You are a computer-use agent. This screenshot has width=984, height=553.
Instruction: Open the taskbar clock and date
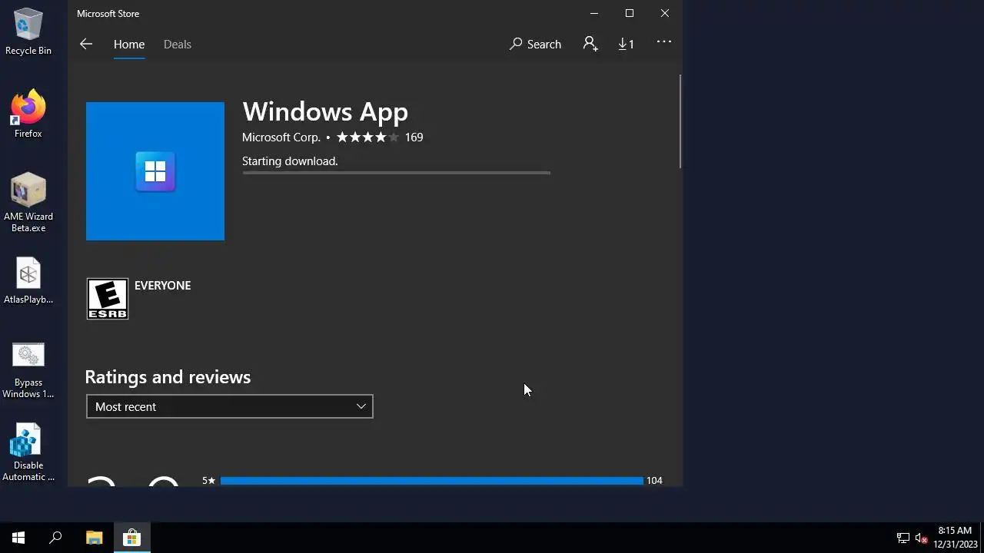click(x=955, y=538)
